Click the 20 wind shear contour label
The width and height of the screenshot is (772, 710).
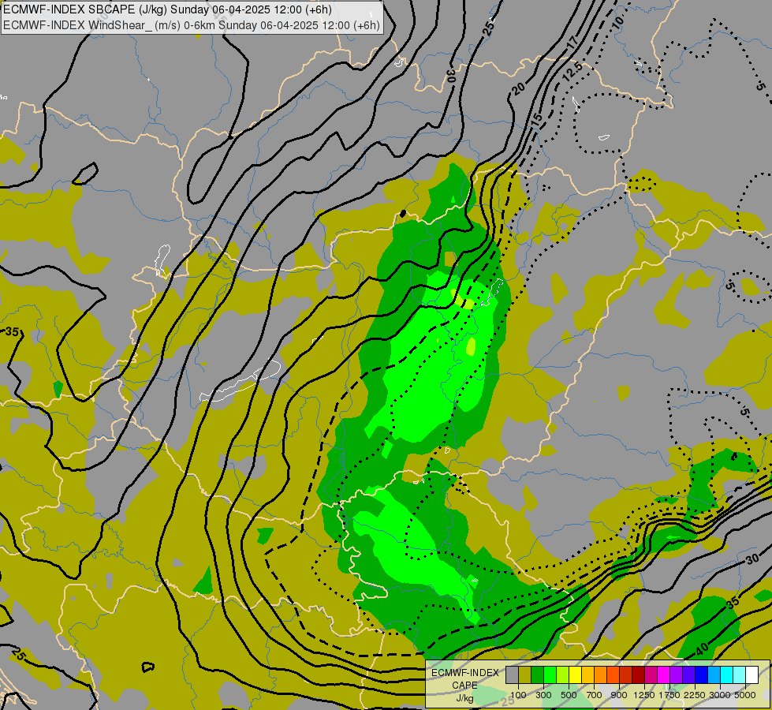[x=518, y=88]
